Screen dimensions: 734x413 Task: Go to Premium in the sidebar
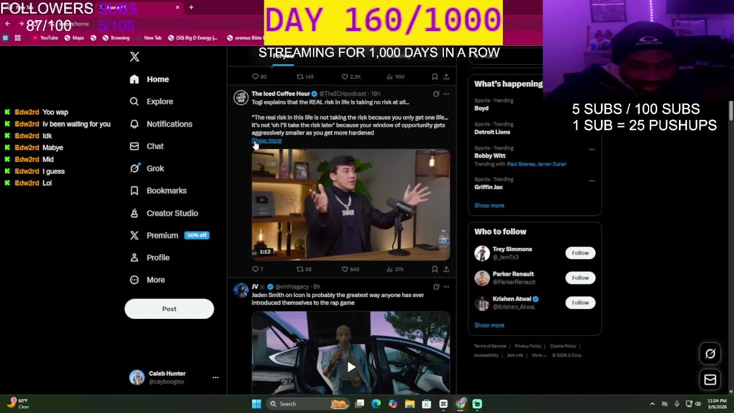pyautogui.click(x=169, y=235)
